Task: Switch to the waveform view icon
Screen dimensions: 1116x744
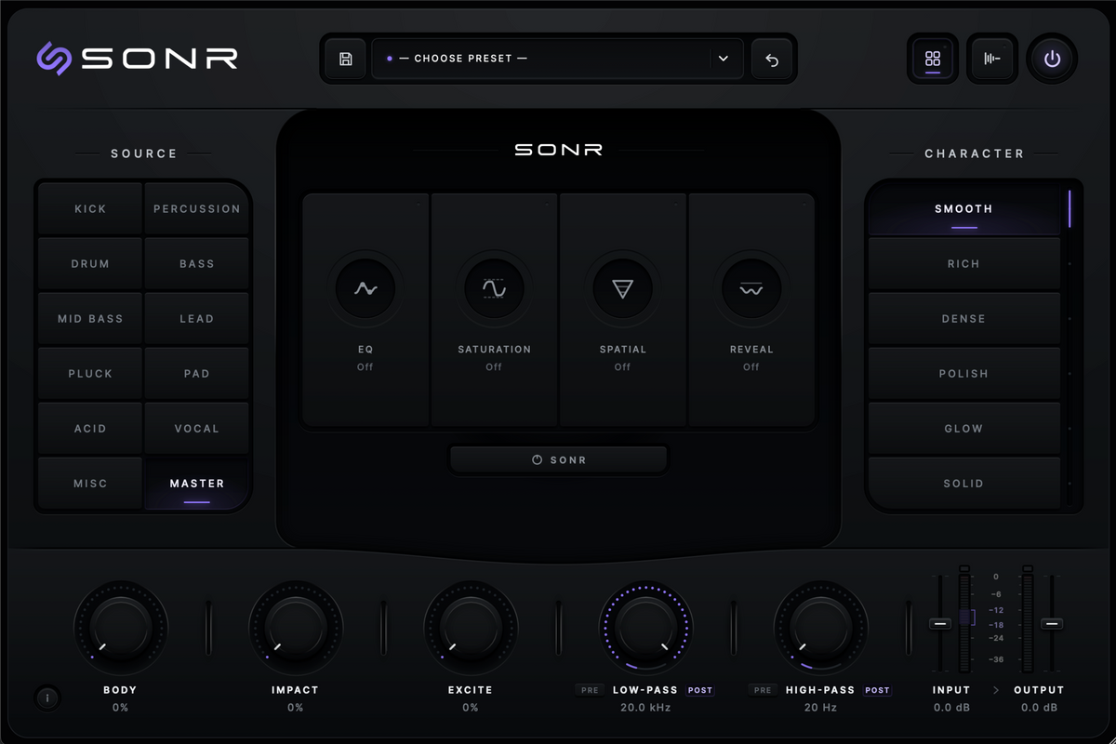Action: point(992,60)
